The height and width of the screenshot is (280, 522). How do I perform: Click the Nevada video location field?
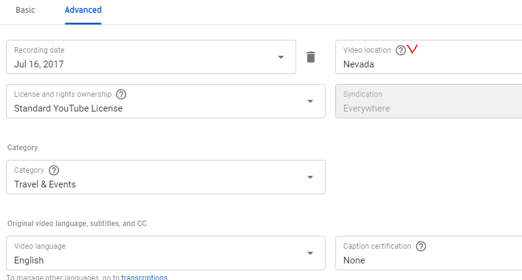coord(429,57)
